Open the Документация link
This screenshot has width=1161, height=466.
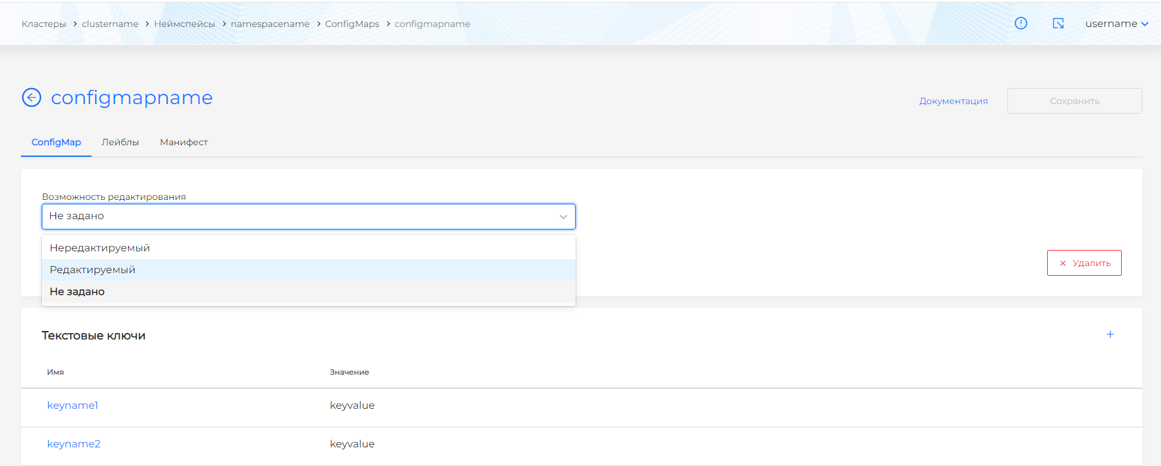953,101
